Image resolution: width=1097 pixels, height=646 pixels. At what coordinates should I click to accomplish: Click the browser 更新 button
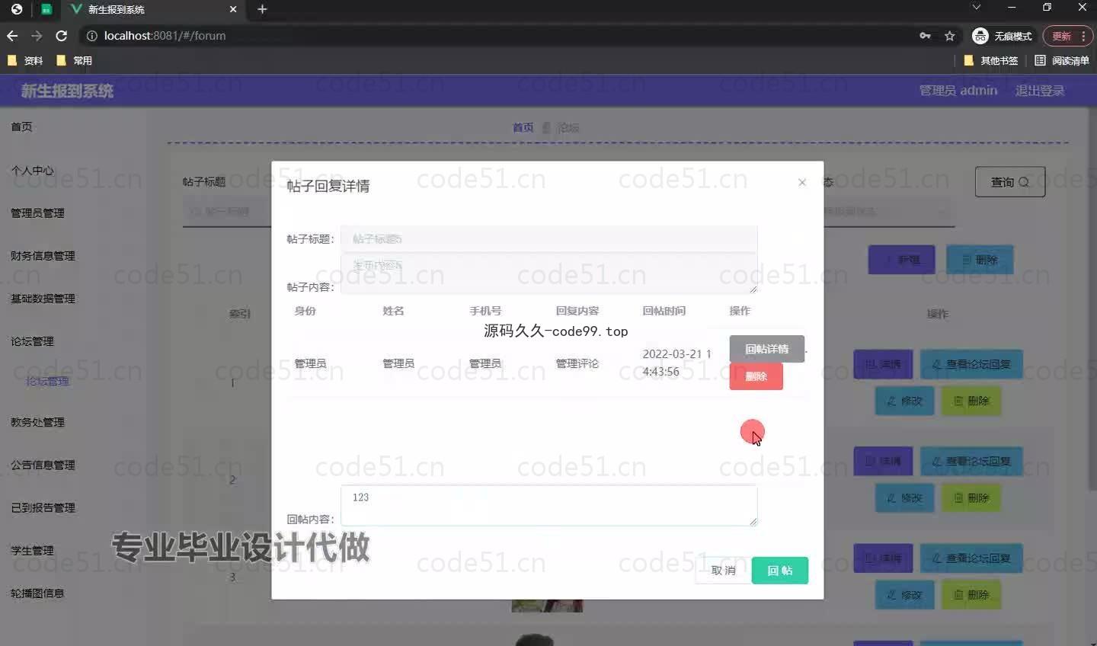pos(1061,36)
